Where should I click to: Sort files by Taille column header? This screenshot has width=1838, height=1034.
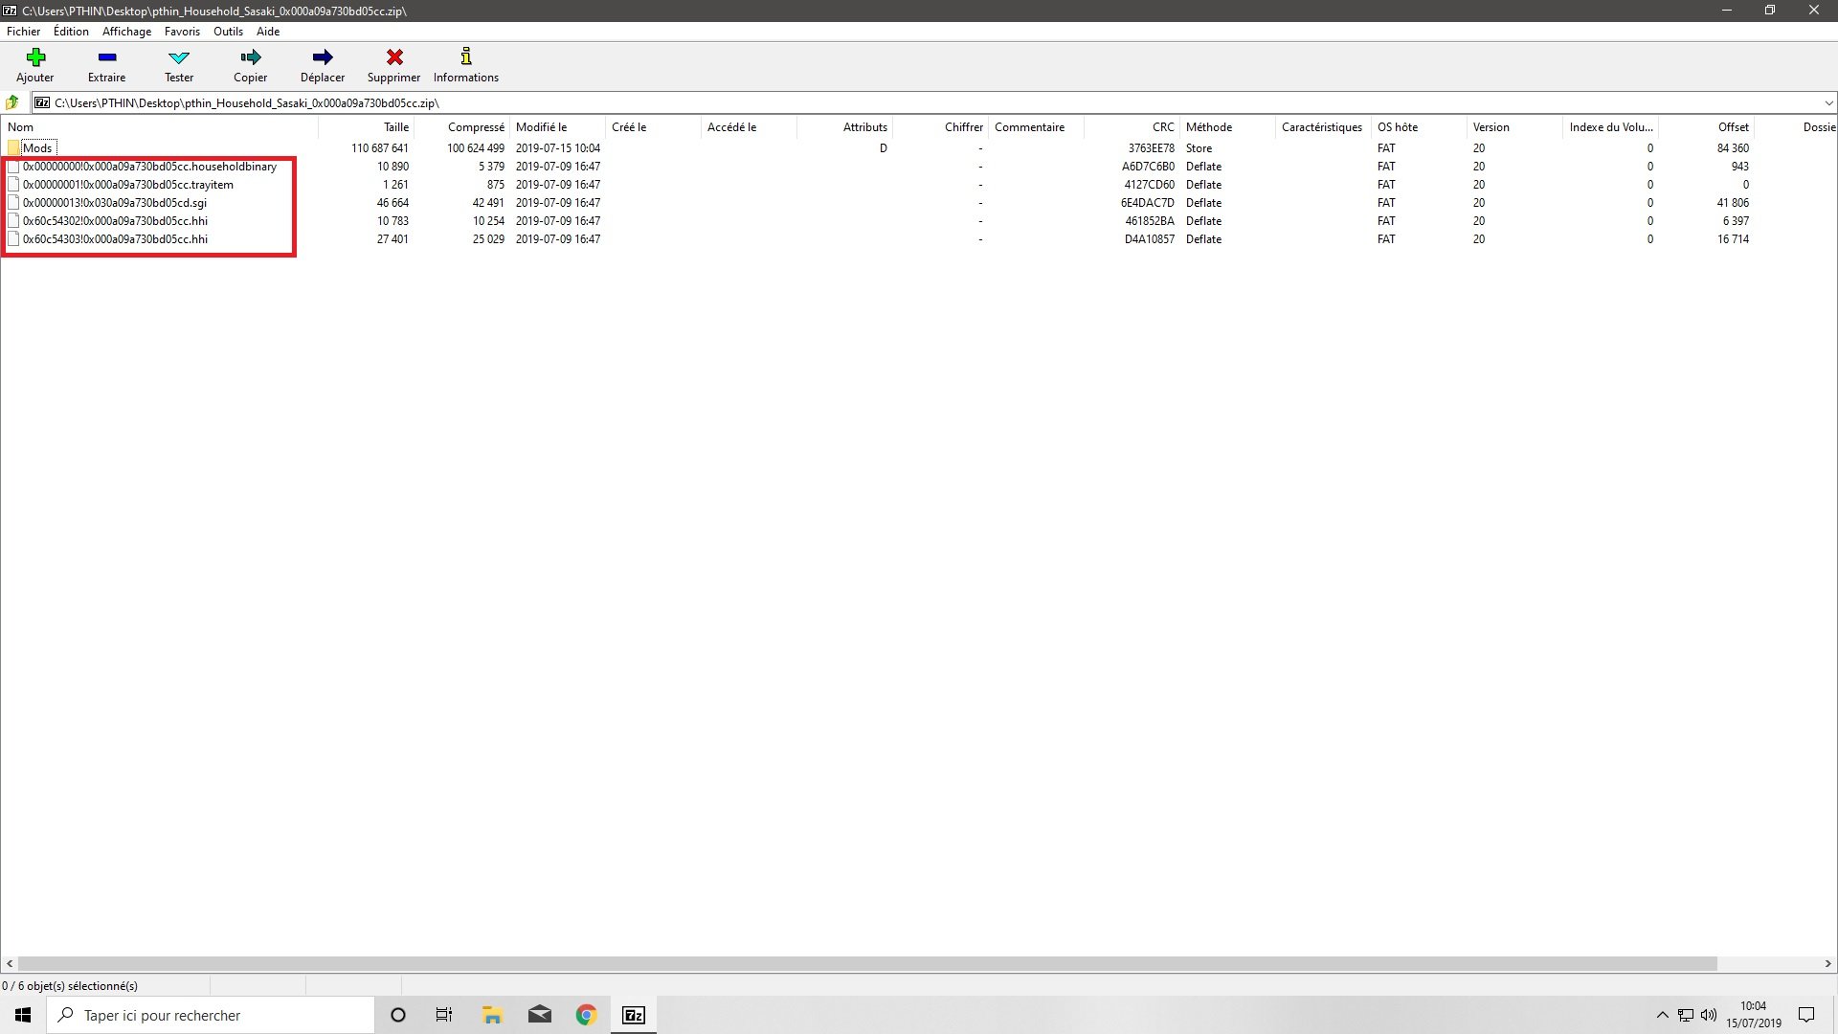395,127
